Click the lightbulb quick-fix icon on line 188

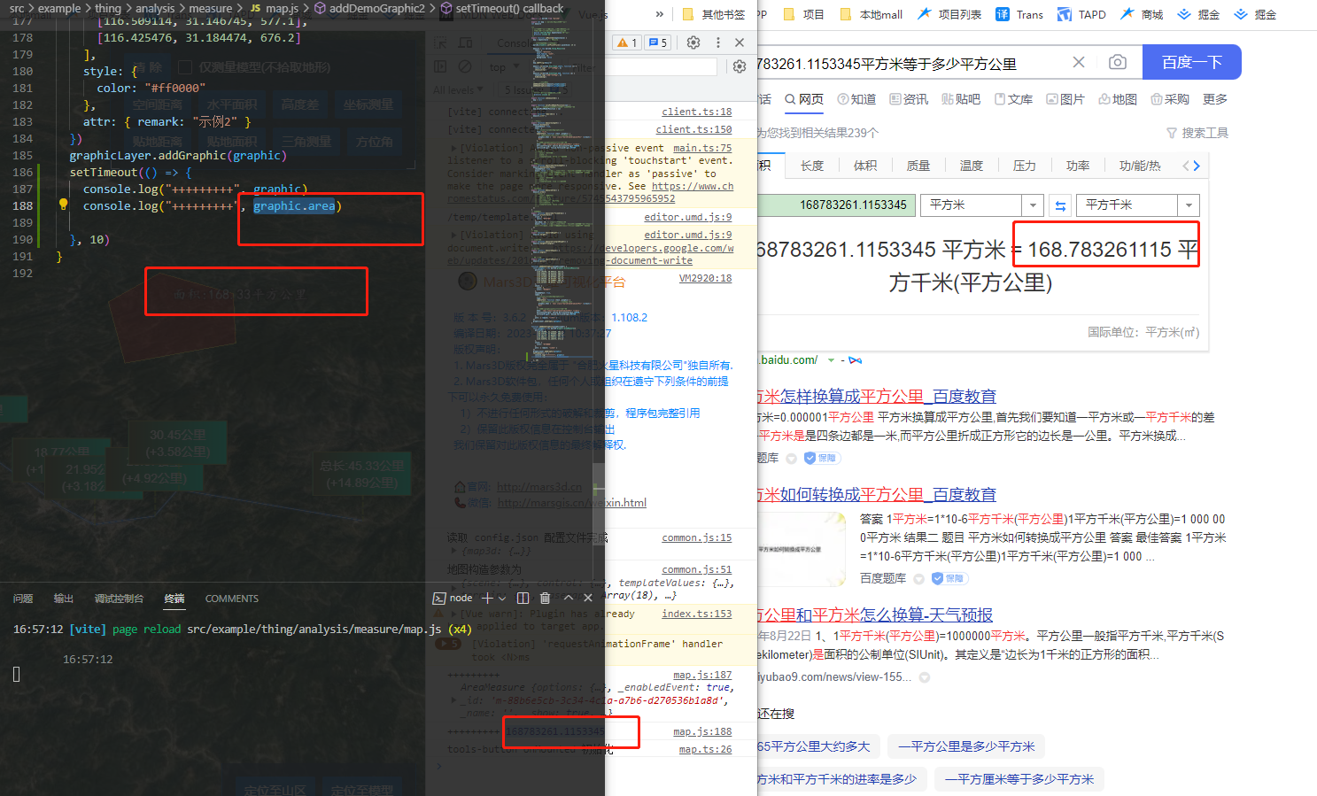tap(63, 205)
